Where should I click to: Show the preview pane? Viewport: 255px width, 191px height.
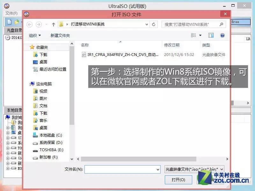point(211,35)
